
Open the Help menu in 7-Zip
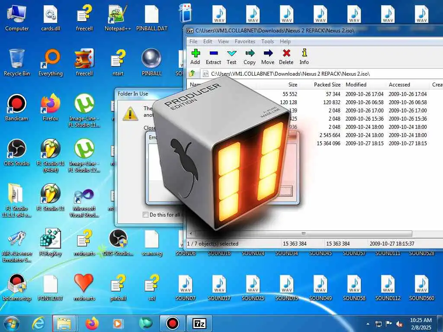pos(285,41)
